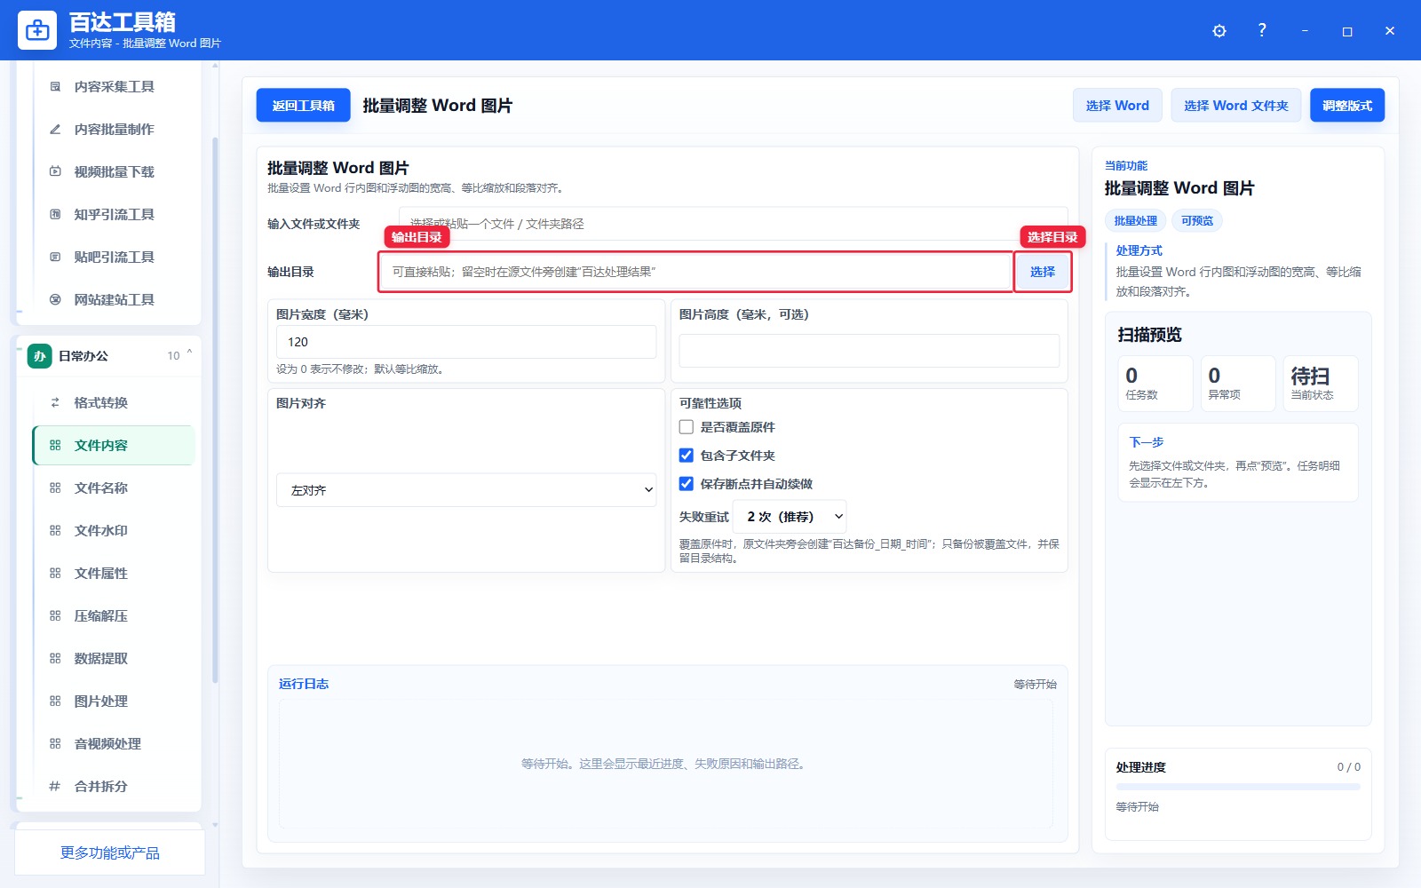Click the 可预览 tag
Image resolution: width=1421 pixels, height=888 pixels.
[x=1197, y=221]
